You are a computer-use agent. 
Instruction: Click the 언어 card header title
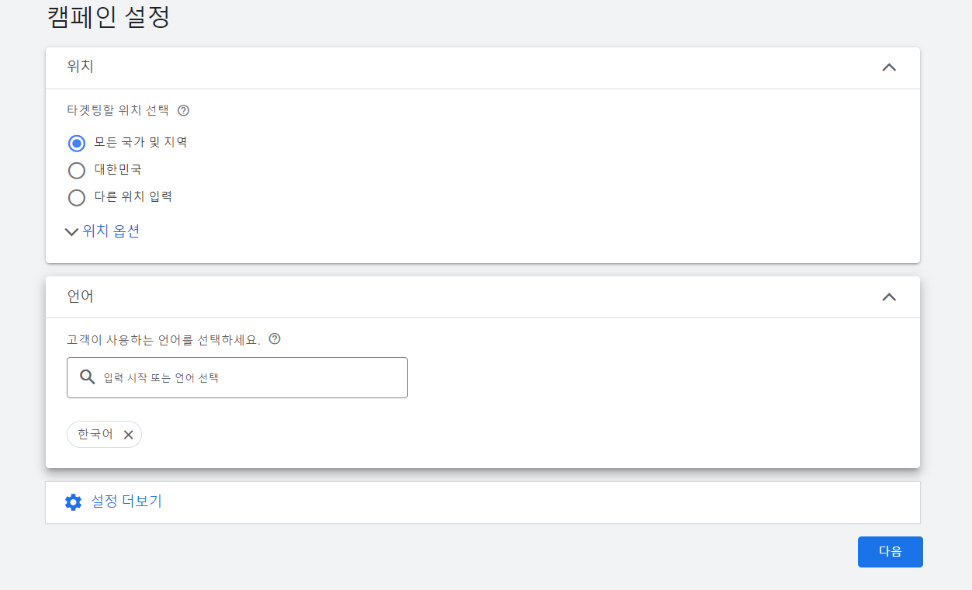tap(81, 296)
